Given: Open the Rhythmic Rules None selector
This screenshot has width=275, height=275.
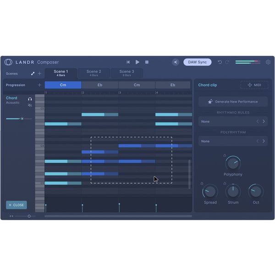Looking at the screenshot, I should pyautogui.click(x=233, y=121).
